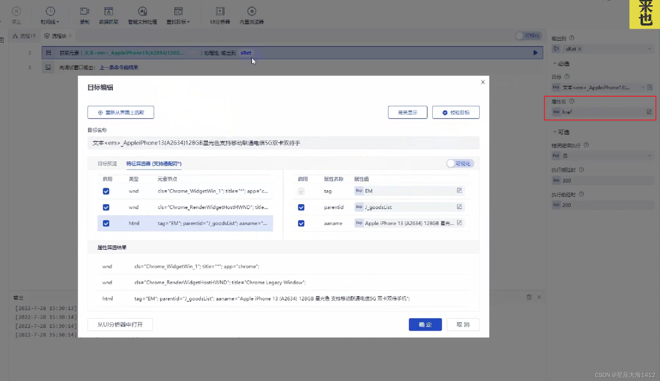Disable the parentid attribute checkbox
The height and width of the screenshot is (381, 660).
pyautogui.click(x=301, y=207)
